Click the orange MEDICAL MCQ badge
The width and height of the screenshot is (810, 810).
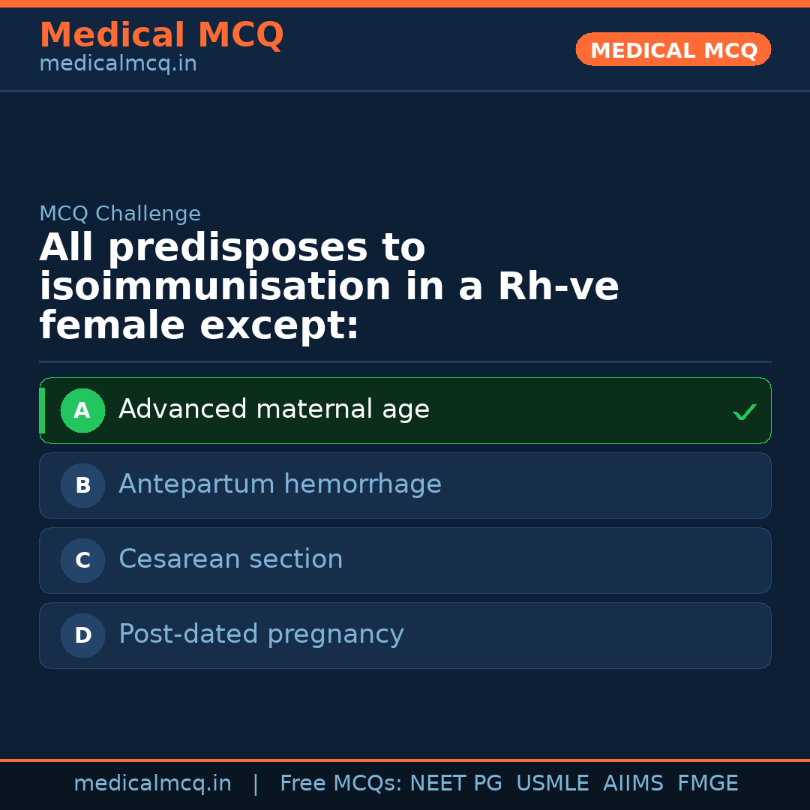pyautogui.click(x=673, y=49)
